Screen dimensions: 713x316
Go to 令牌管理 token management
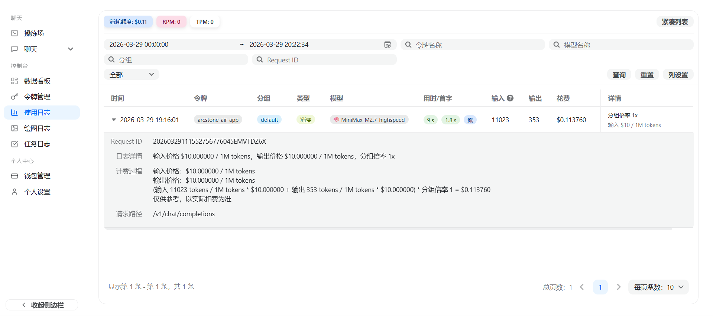pyautogui.click(x=37, y=97)
